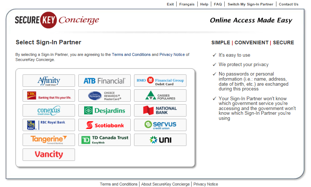Choose ATB Financial as sign-in partner
Screen dimensions: 311x187
point(105,81)
